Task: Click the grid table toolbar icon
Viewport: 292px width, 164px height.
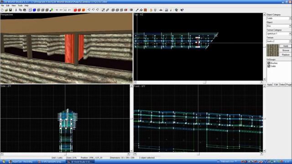Action: coord(131,10)
